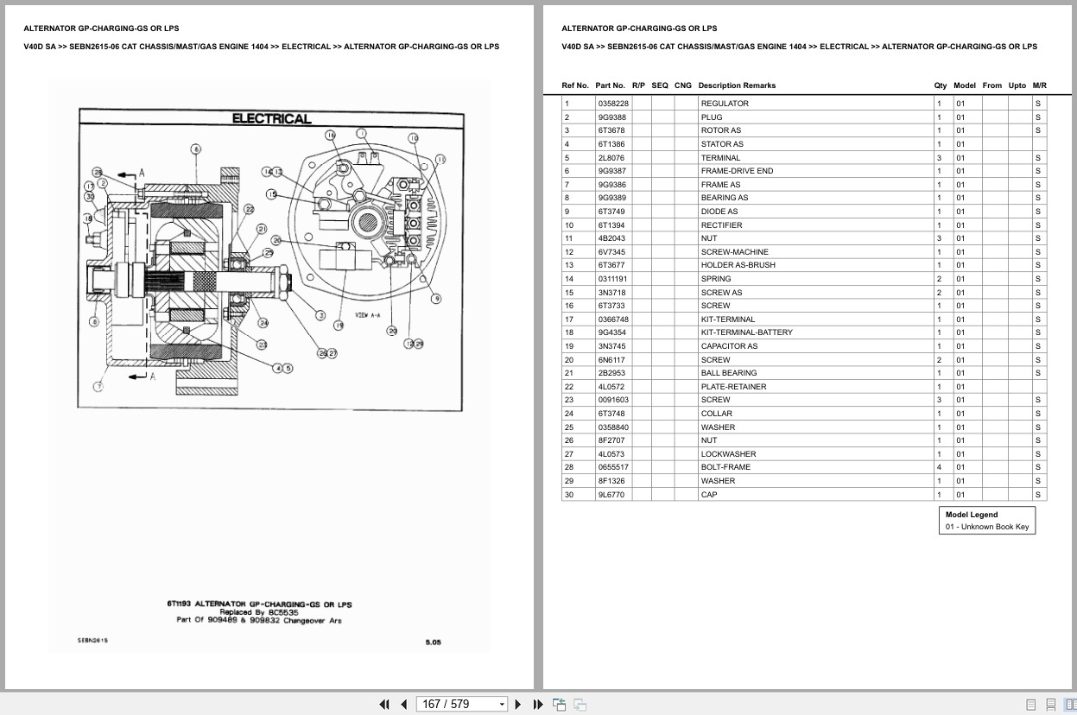Jump to the last page

click(537, 704)
